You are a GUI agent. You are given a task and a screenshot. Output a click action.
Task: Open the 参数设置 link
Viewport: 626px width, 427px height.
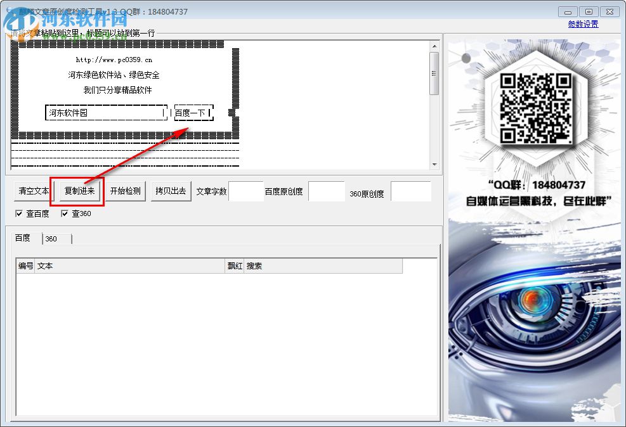tap(583, 24)
